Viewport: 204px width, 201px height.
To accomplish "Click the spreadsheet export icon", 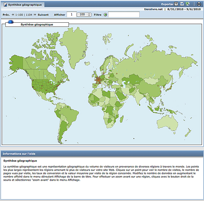I will (188, 4).
